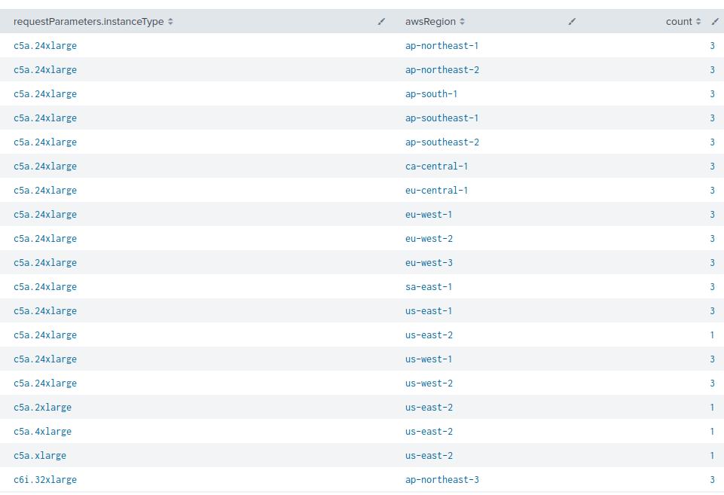
Task: Click region eu-west-2
Action: click(x=429, y=239)
